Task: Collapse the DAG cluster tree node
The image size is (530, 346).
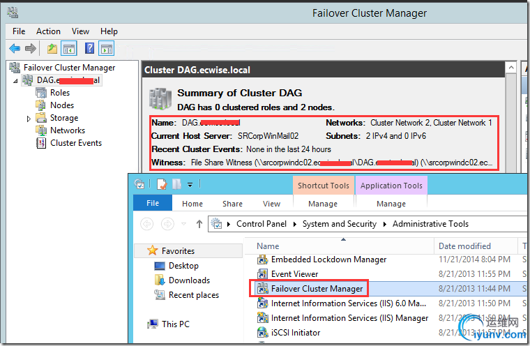Action: click(15, 81)
